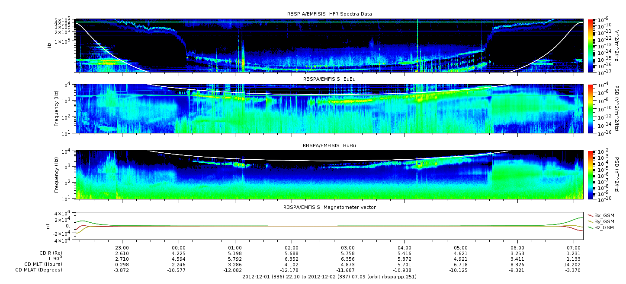Click the Bz_GSM green legend line marker
The height and width of the screenshot is (284, 626).
pos(590,227)
